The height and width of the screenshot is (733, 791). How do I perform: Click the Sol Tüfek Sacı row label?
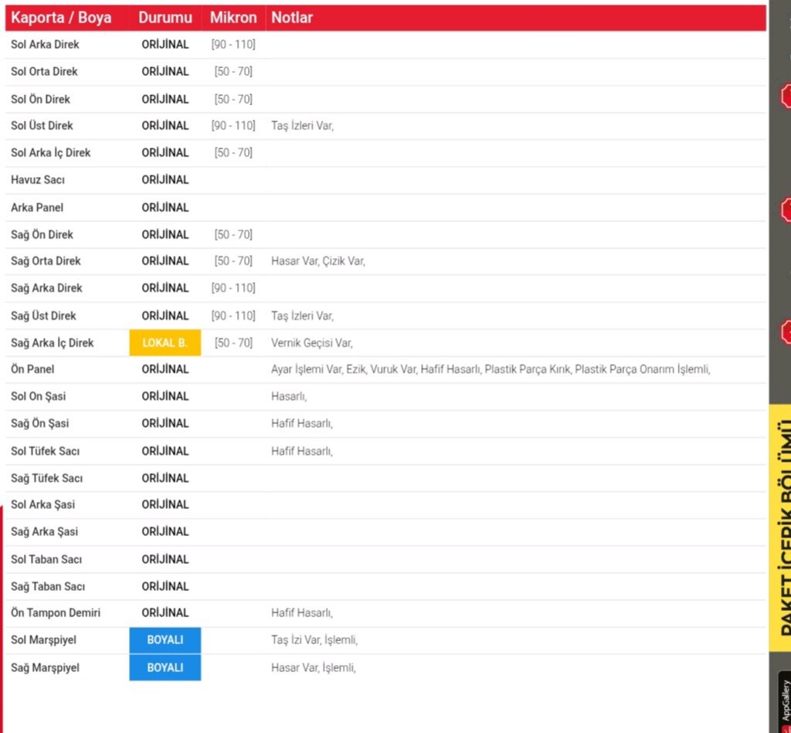pyautogui.click(x=45, y=451)
